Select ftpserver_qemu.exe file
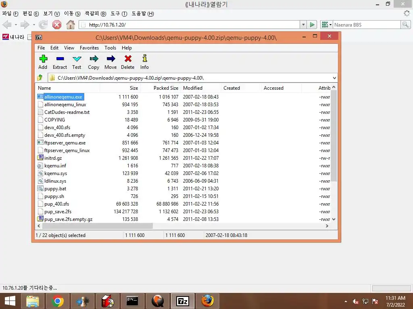 pos(65,143)
